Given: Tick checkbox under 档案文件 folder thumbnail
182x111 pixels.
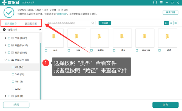Looking at the screenshot, I should tap(137, 50).
